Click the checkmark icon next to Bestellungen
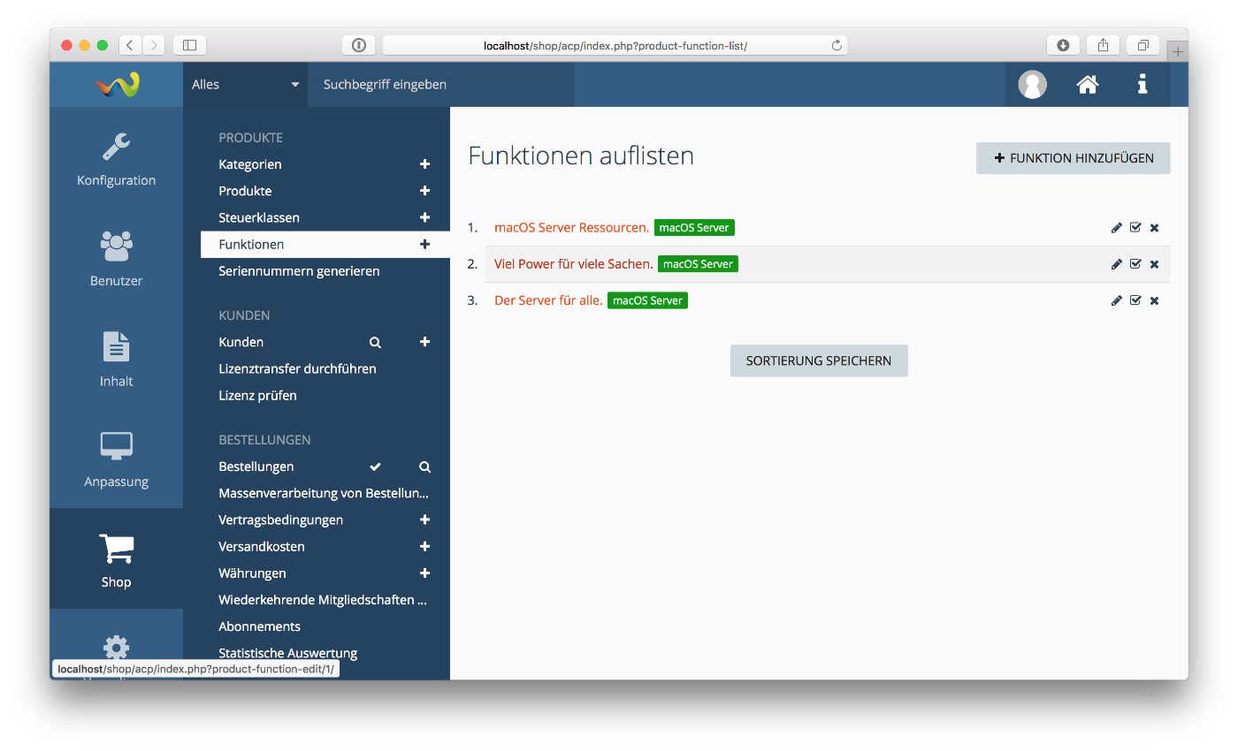 coord(375,467)
